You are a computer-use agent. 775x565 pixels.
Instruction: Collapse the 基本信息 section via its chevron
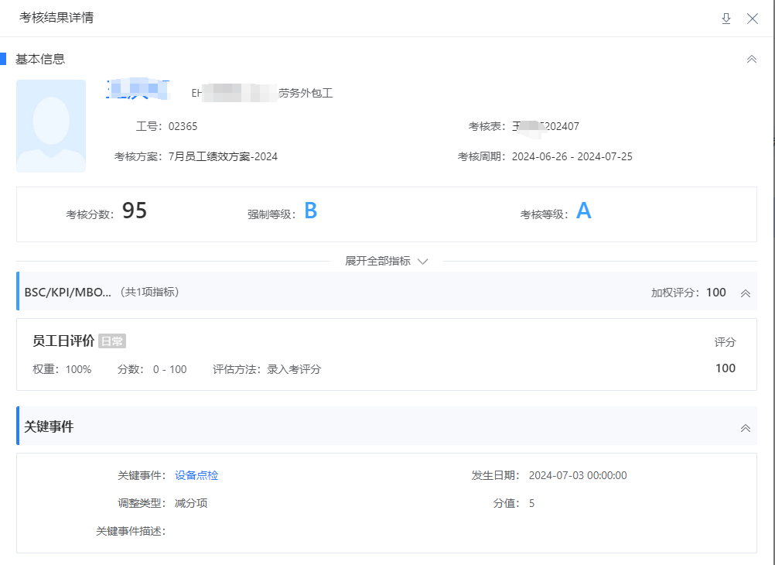click(751, 58)
